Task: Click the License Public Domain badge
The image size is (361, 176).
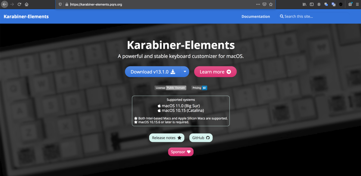Action: point(170,88)
